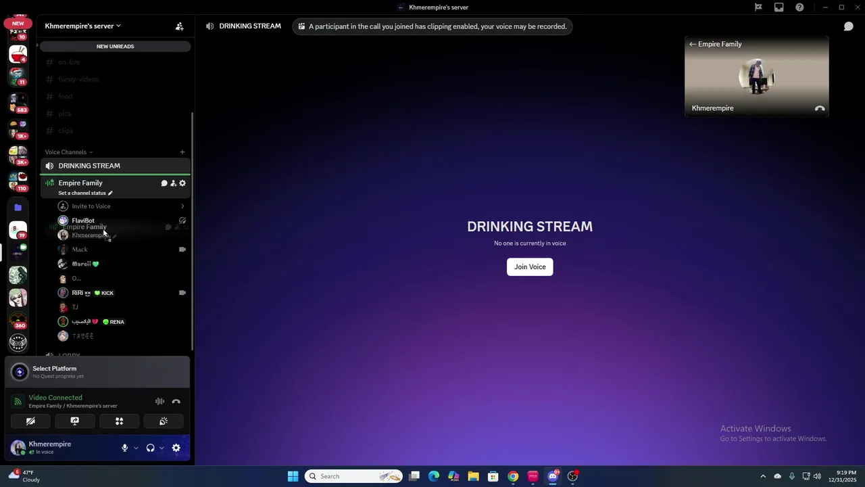Image resolution: width=865 pixels, height=487 pixels.
Task: Open the Activities launcher button
Action: pyautogui.click(x=119, y=421)
